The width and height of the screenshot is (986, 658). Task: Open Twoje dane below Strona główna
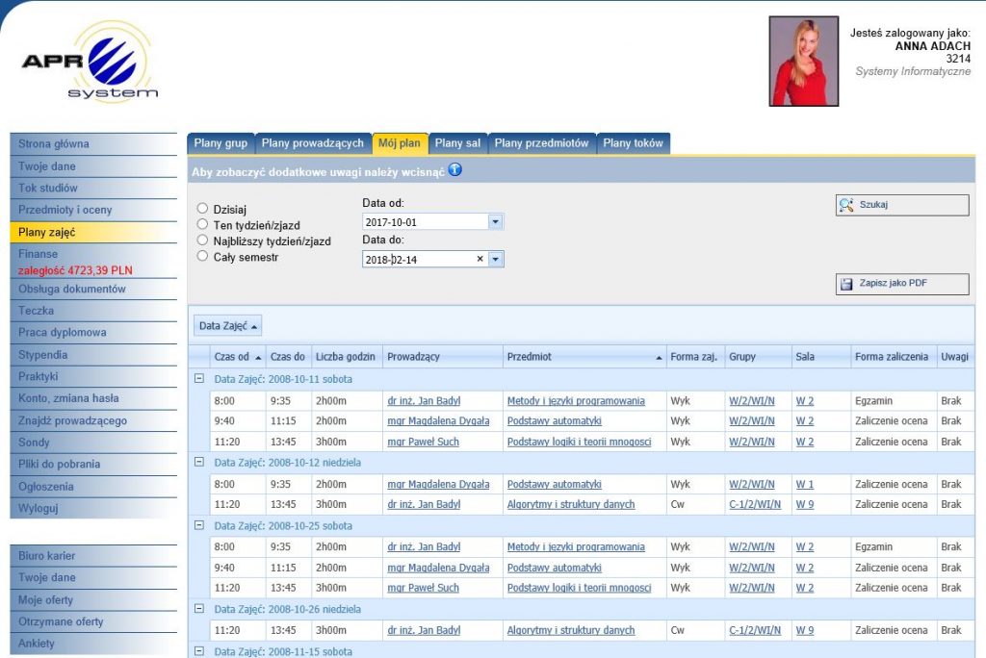(x=93, y=166)
